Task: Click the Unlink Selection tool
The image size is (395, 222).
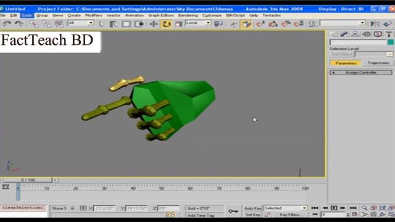Action: [x=47, y=24]
